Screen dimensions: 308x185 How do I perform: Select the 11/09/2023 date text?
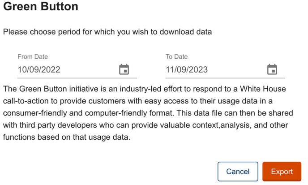point(187,70)
